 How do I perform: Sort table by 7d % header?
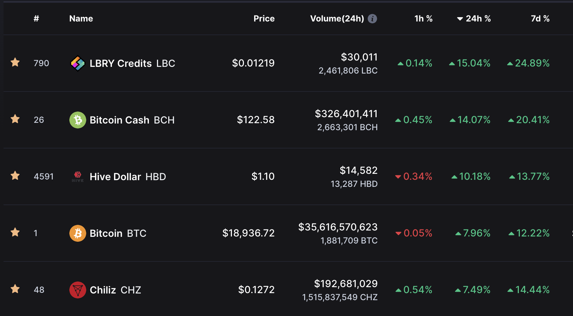pyautogui.click(x=540, y=19)
